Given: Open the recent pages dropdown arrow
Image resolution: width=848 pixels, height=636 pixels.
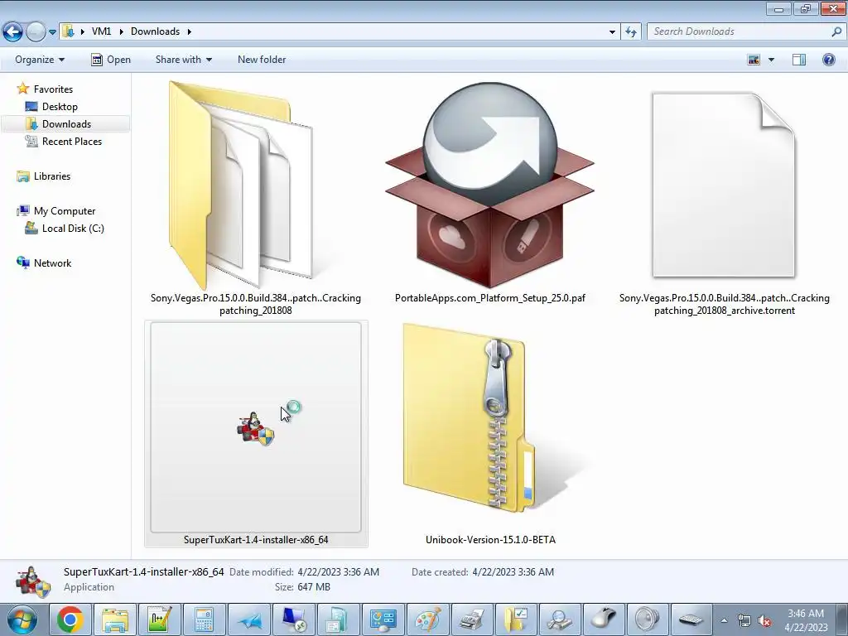Looking at the screenshot, I should (x=52, y=32).
